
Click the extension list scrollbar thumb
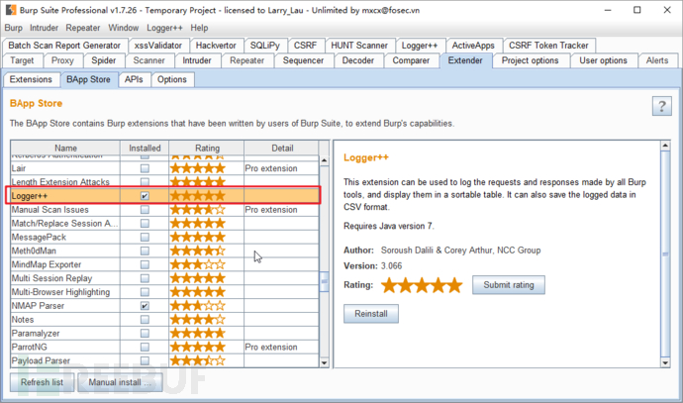[324, 282]
